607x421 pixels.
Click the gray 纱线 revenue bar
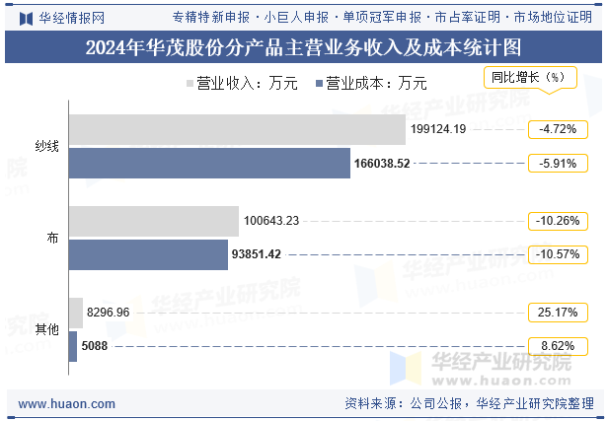coord(237,129)
